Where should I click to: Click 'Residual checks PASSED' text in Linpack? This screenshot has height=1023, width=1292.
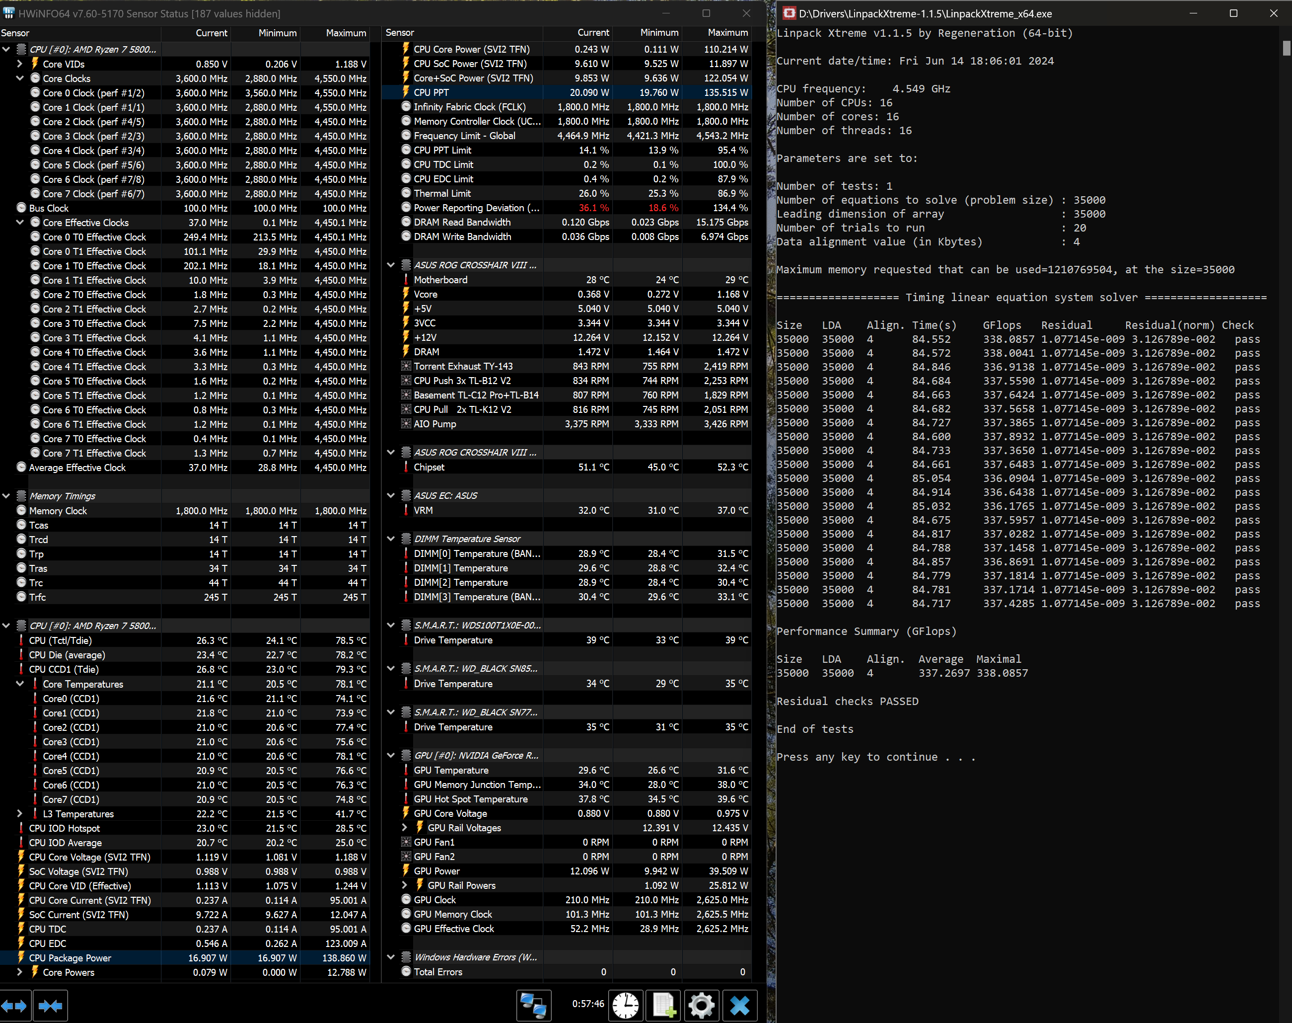click(x=848, y=702)
